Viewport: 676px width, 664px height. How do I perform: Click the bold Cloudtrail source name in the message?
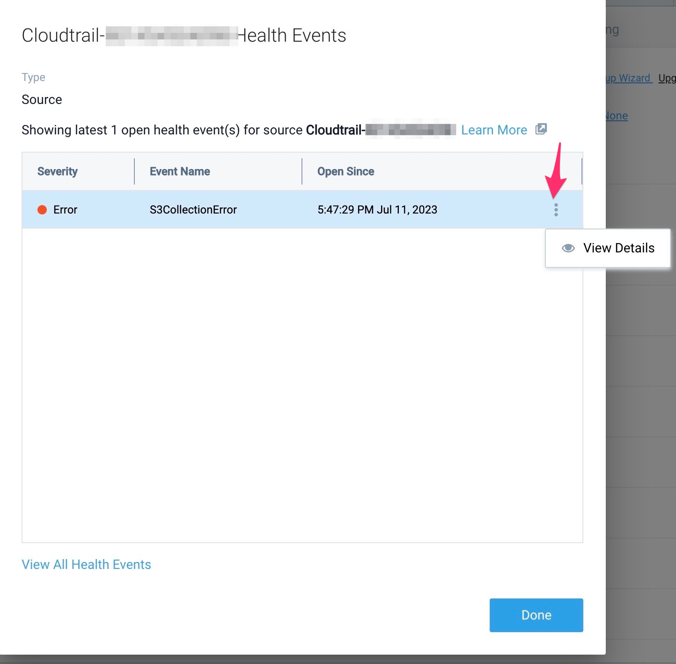tap(380, 130)
